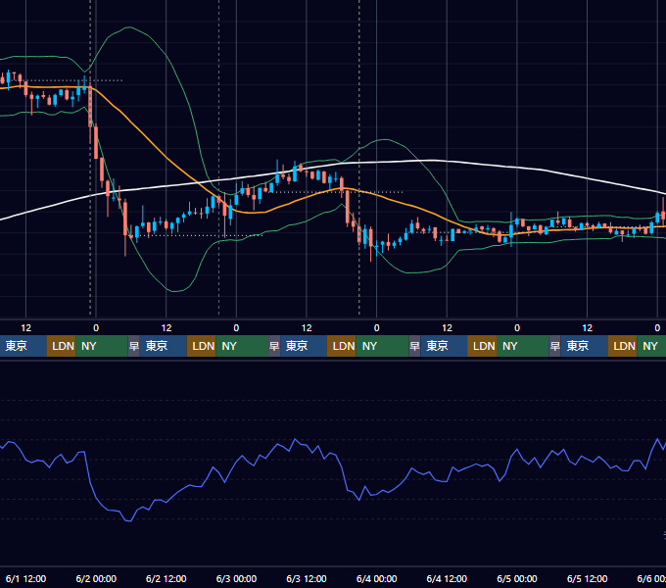Click the 6/2 00:00 date axis label
Image resolution: width=666 pixels, height=588 pixels.
click(x=96, y=578)
